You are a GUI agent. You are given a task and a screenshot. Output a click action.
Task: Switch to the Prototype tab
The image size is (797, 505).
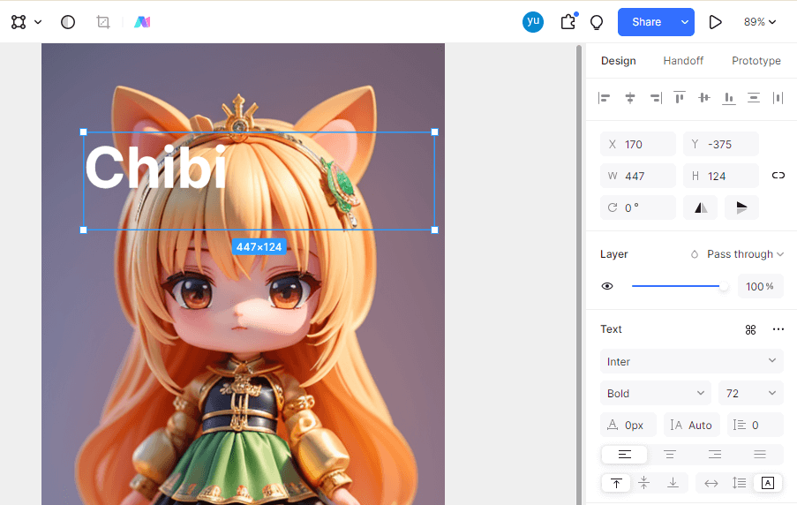point(756,61)
